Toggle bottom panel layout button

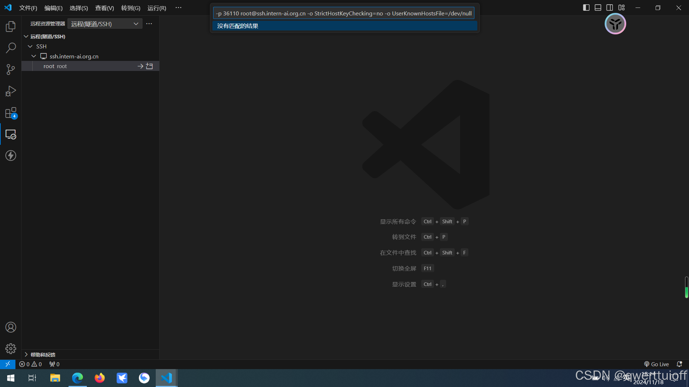tap(598, 8)
